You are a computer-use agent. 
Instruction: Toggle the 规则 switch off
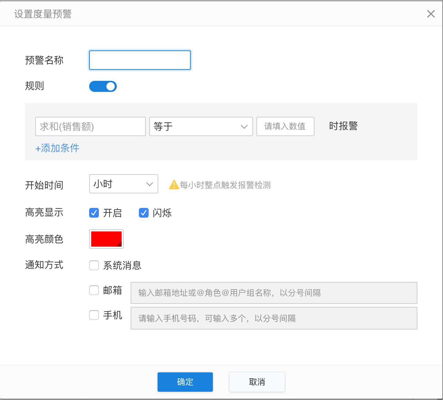103,86
